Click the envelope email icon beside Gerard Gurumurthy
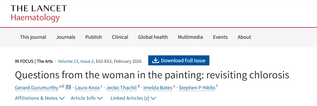The width and height of the screenshot is (317, 106). coord(69,87)
